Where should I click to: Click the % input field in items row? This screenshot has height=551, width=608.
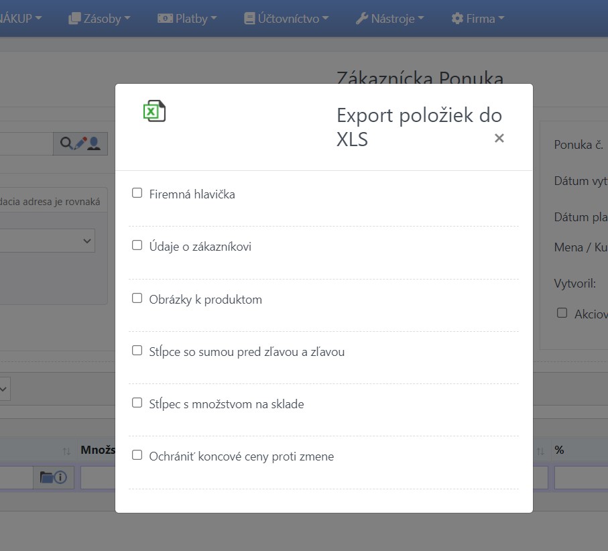pyautogui.click(x=581, y=478)
